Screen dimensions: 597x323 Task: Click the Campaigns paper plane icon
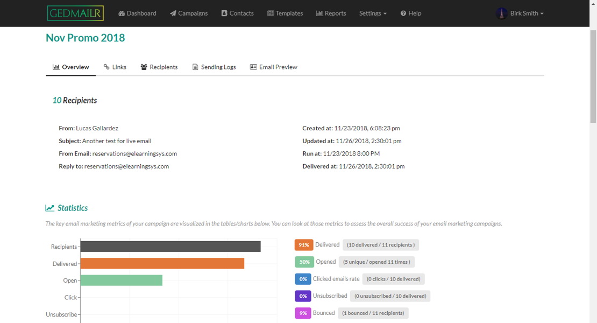pyautogui.click(x=173, y=13)
